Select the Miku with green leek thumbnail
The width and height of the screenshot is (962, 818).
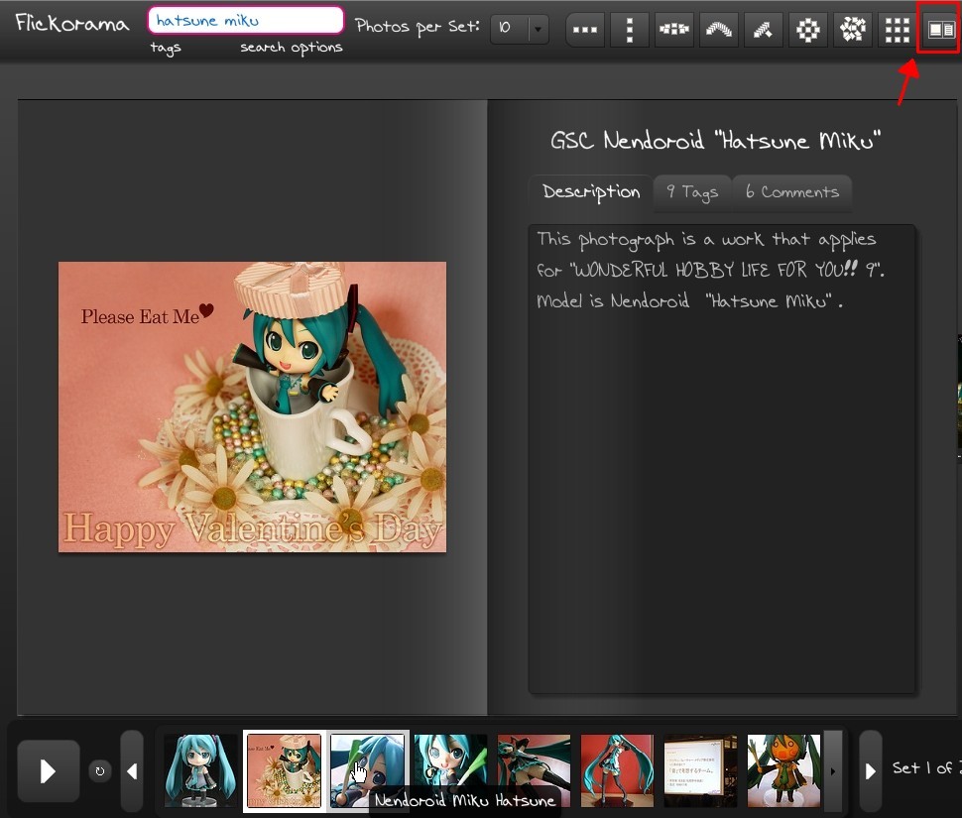(x=450, y=770)
